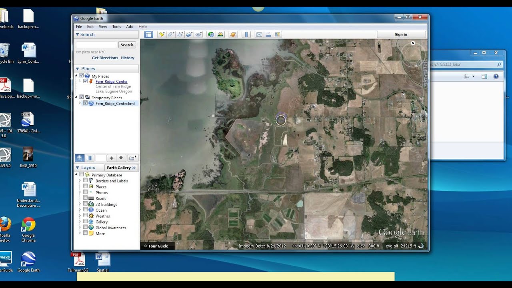512x288 pixels.
Task: Enable the Borders and Labels layer
Action: tap(85, 180)
